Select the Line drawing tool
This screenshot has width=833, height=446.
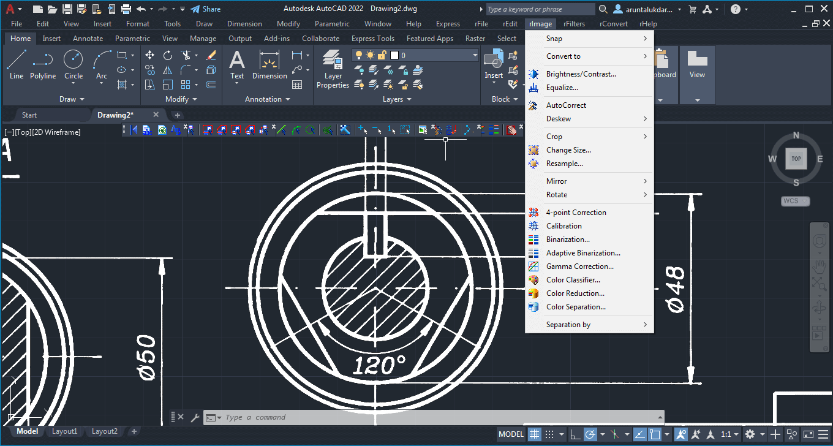(x=17, y=65)
